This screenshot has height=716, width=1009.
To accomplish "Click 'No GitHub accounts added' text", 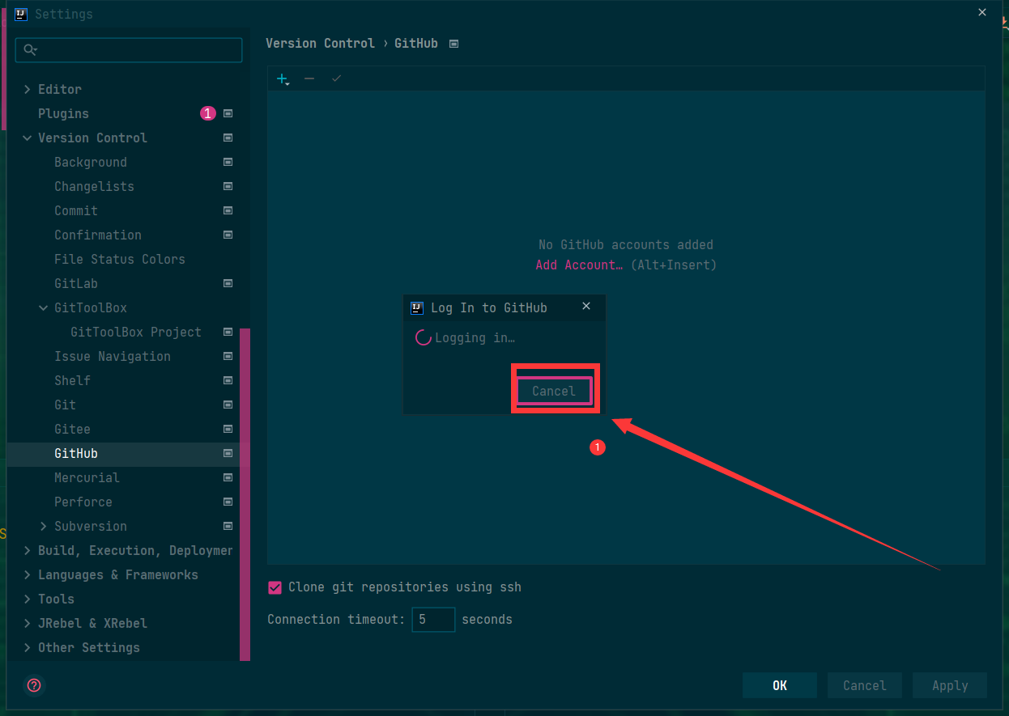I will click(626, 244).
